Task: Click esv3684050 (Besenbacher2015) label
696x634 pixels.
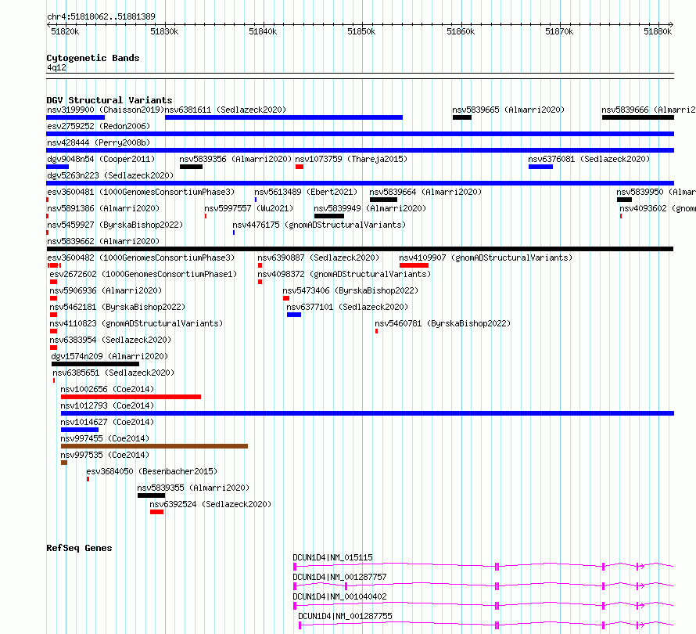Action: 152,471
